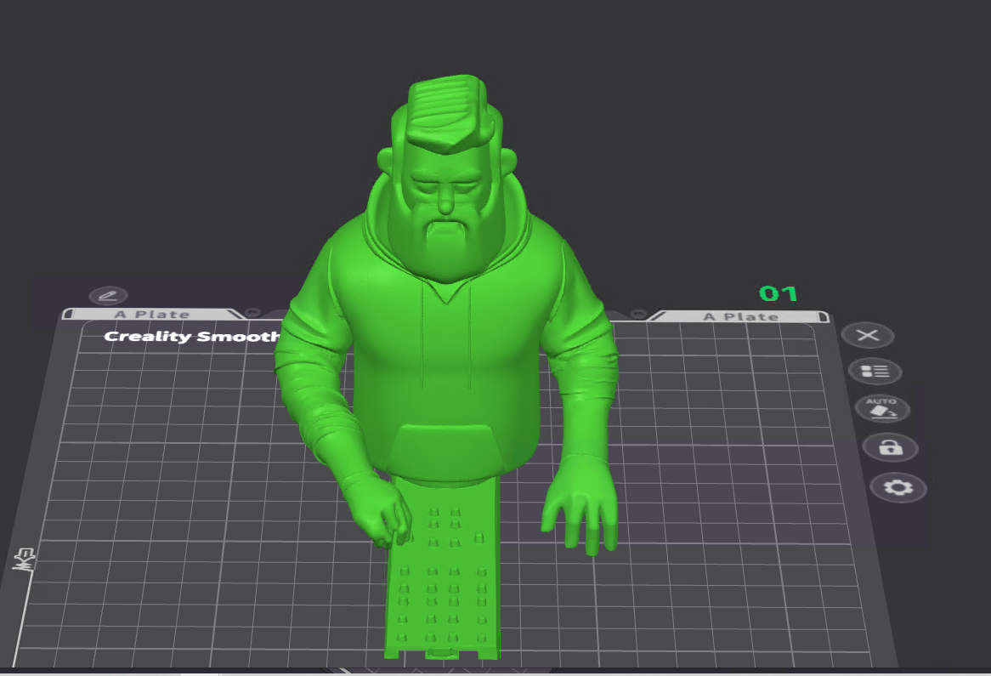Open the plate object list icon
Image resolution: width=991 pixels, height=676 pixels.
pyautogui.click(x=874, y=372)
